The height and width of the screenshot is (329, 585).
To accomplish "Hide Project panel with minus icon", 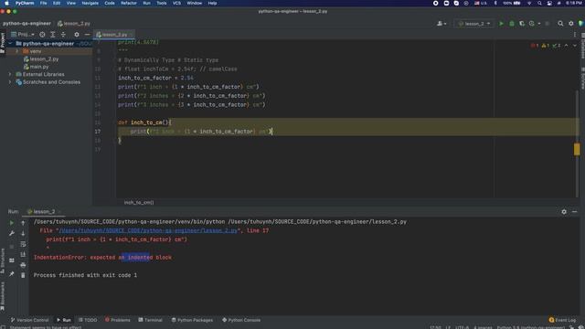I will tap(87, 35).
